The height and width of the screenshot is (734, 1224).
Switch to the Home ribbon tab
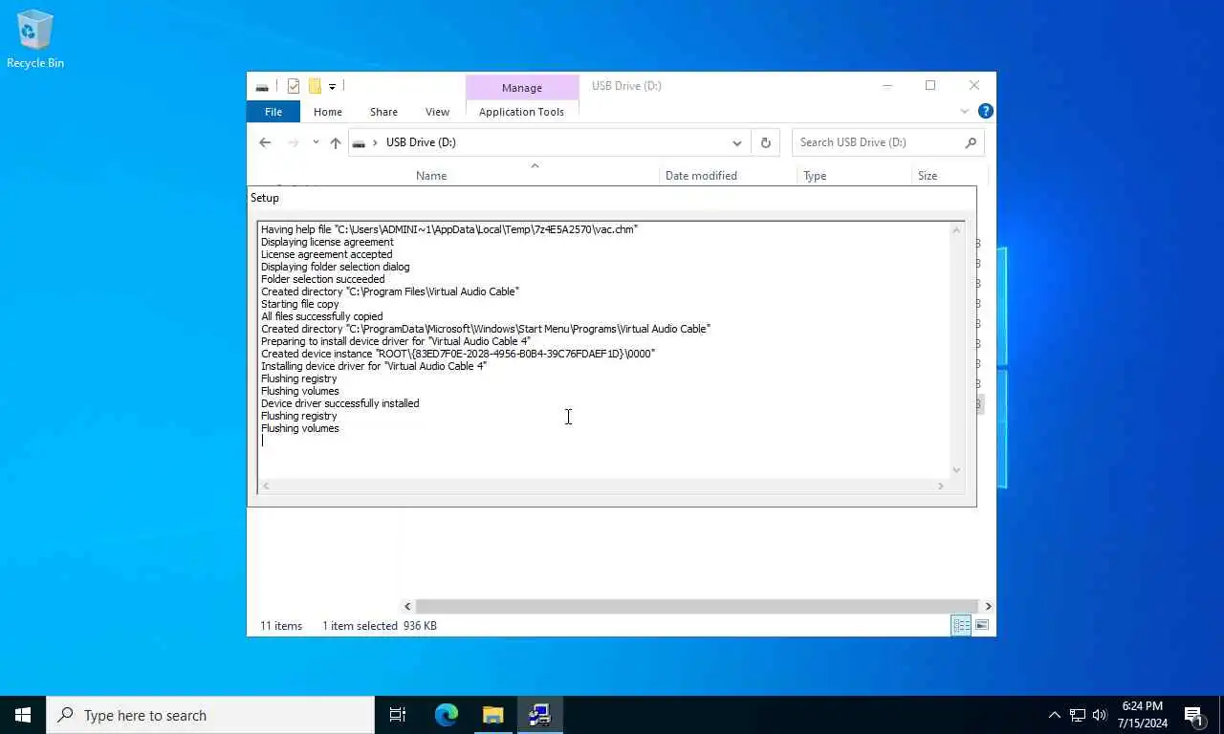click(328, 112)
